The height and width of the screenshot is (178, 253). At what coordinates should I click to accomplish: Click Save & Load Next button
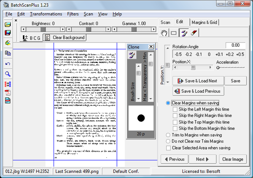click(198, 81)
